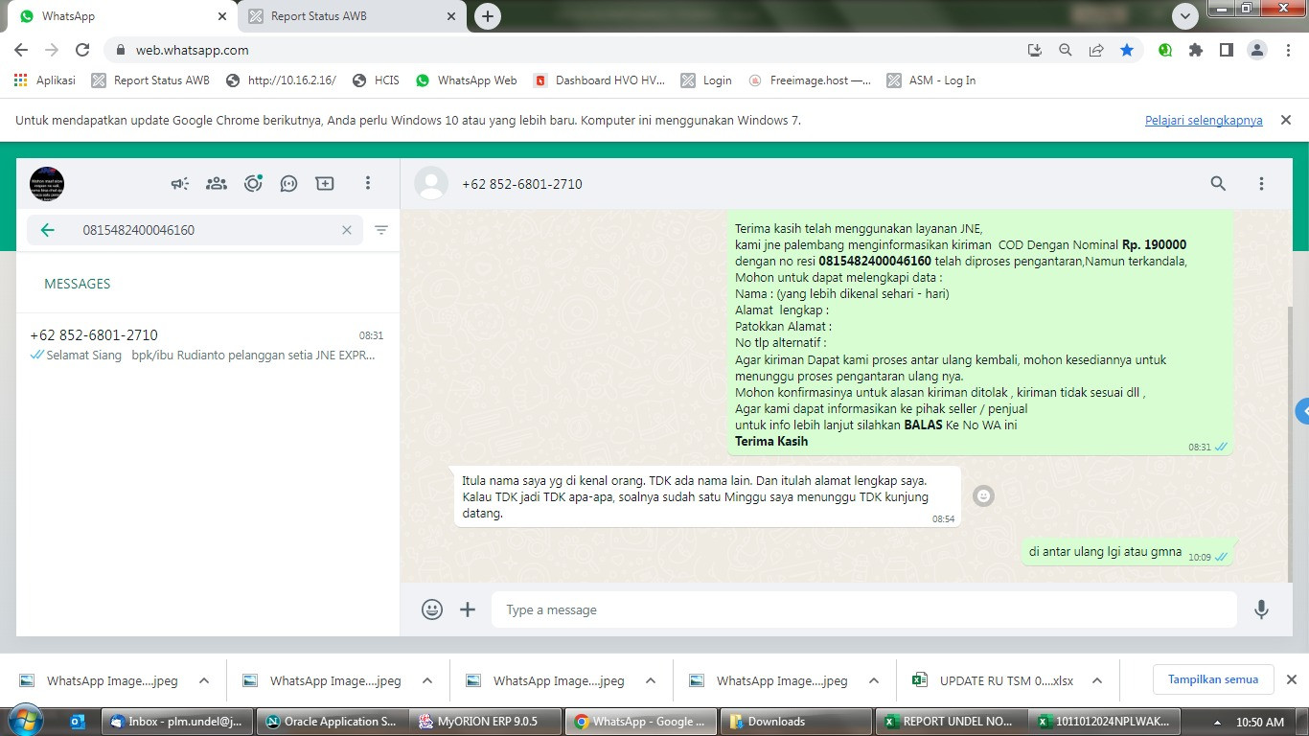Reload the WhatsApp page
Image resolution: width=1309 pixels, height=736 pixels.
(82, 50)
